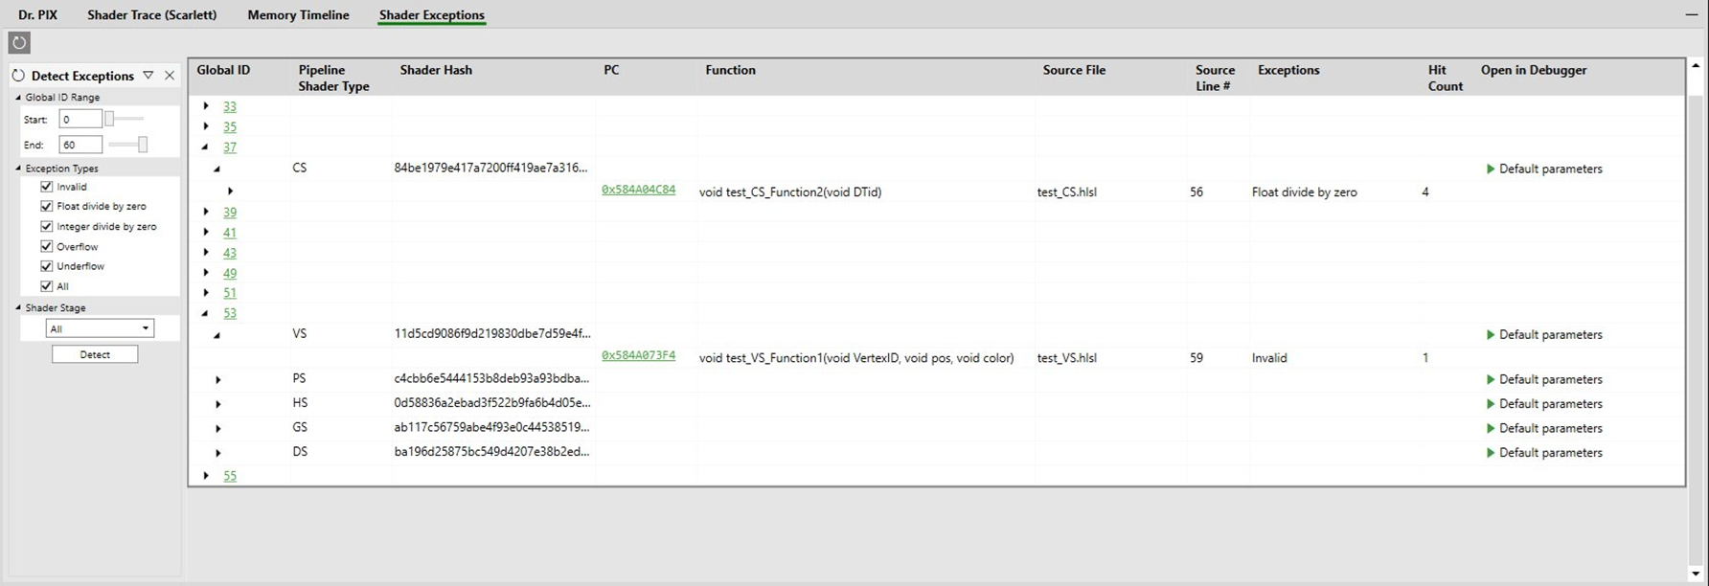1709x586 pixels.
Task: Click the End value input field
Action: (80, 145)
